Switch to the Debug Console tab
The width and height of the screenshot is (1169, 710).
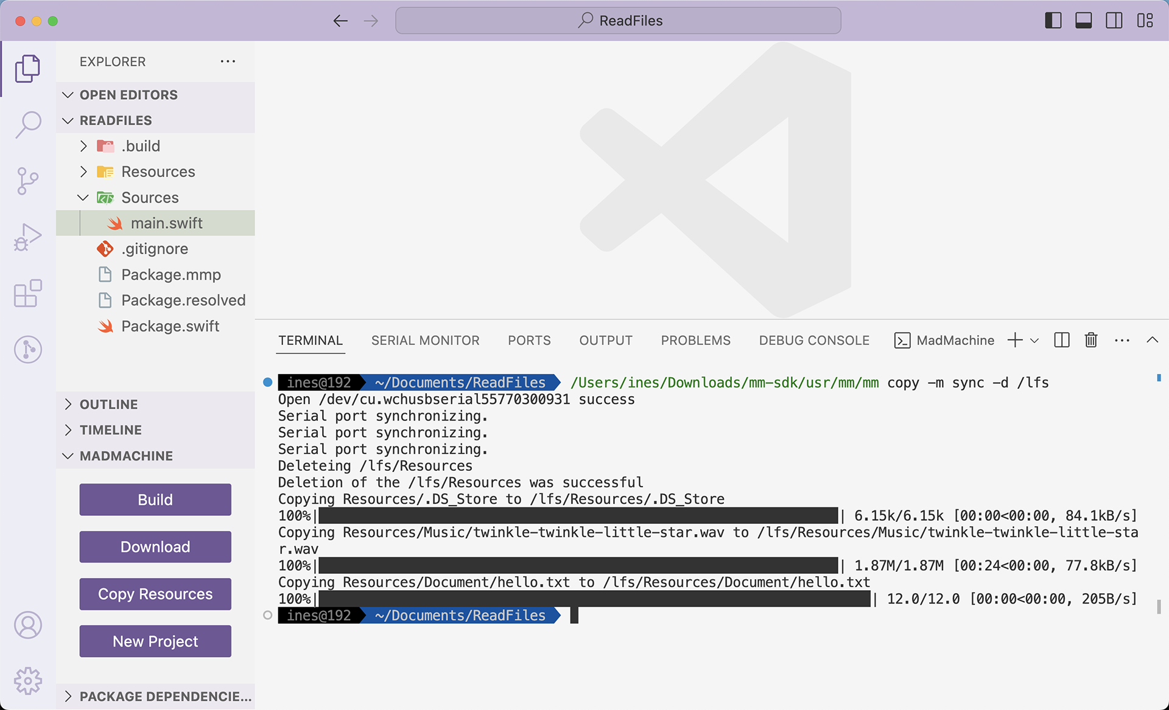point(814,341)
